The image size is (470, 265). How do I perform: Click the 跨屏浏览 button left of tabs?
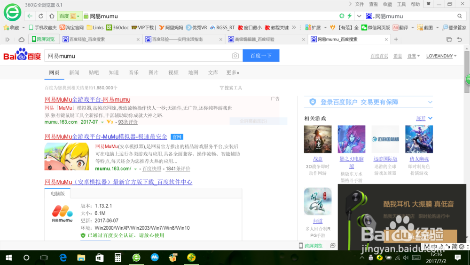44,40
